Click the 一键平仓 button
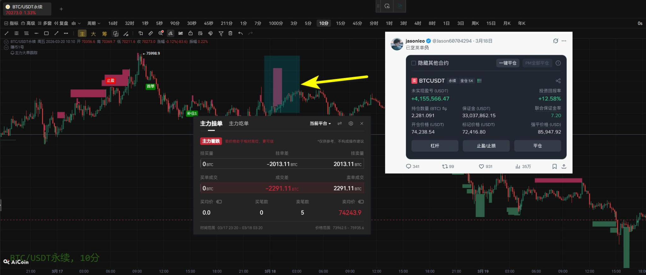 [508, 63]
